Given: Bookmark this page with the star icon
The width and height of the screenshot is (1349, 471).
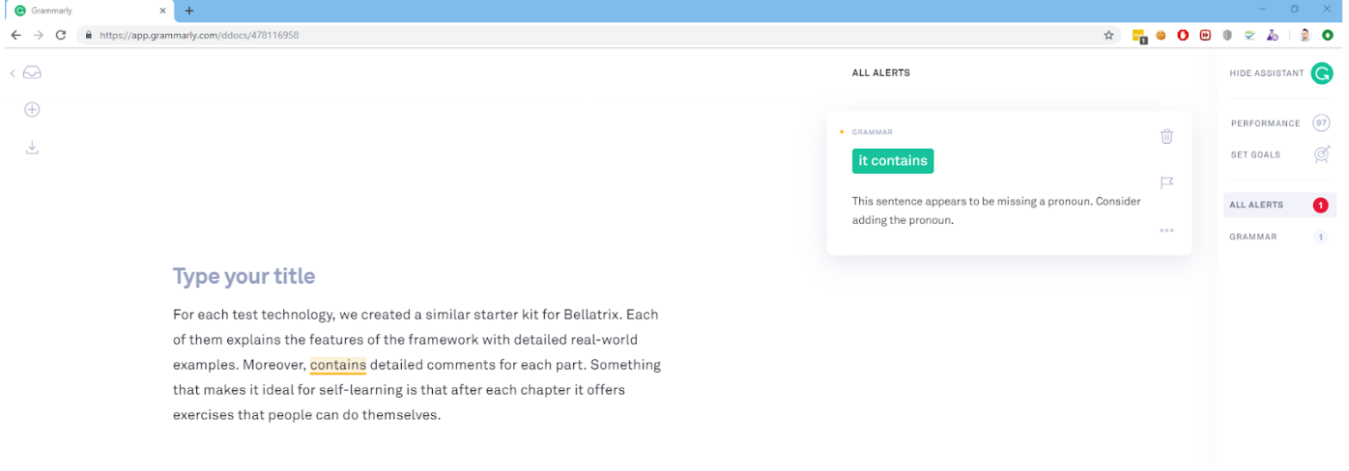Looking at the screenshot, I should click(x=1108, y=35).
